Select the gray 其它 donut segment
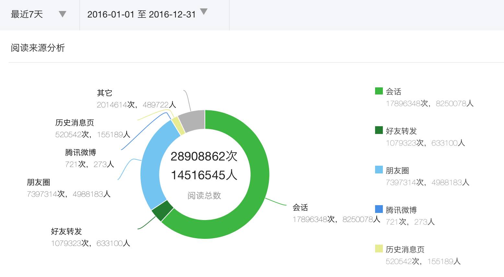The height and width of the screenshot is (277, 504). (x=193, y=120)
